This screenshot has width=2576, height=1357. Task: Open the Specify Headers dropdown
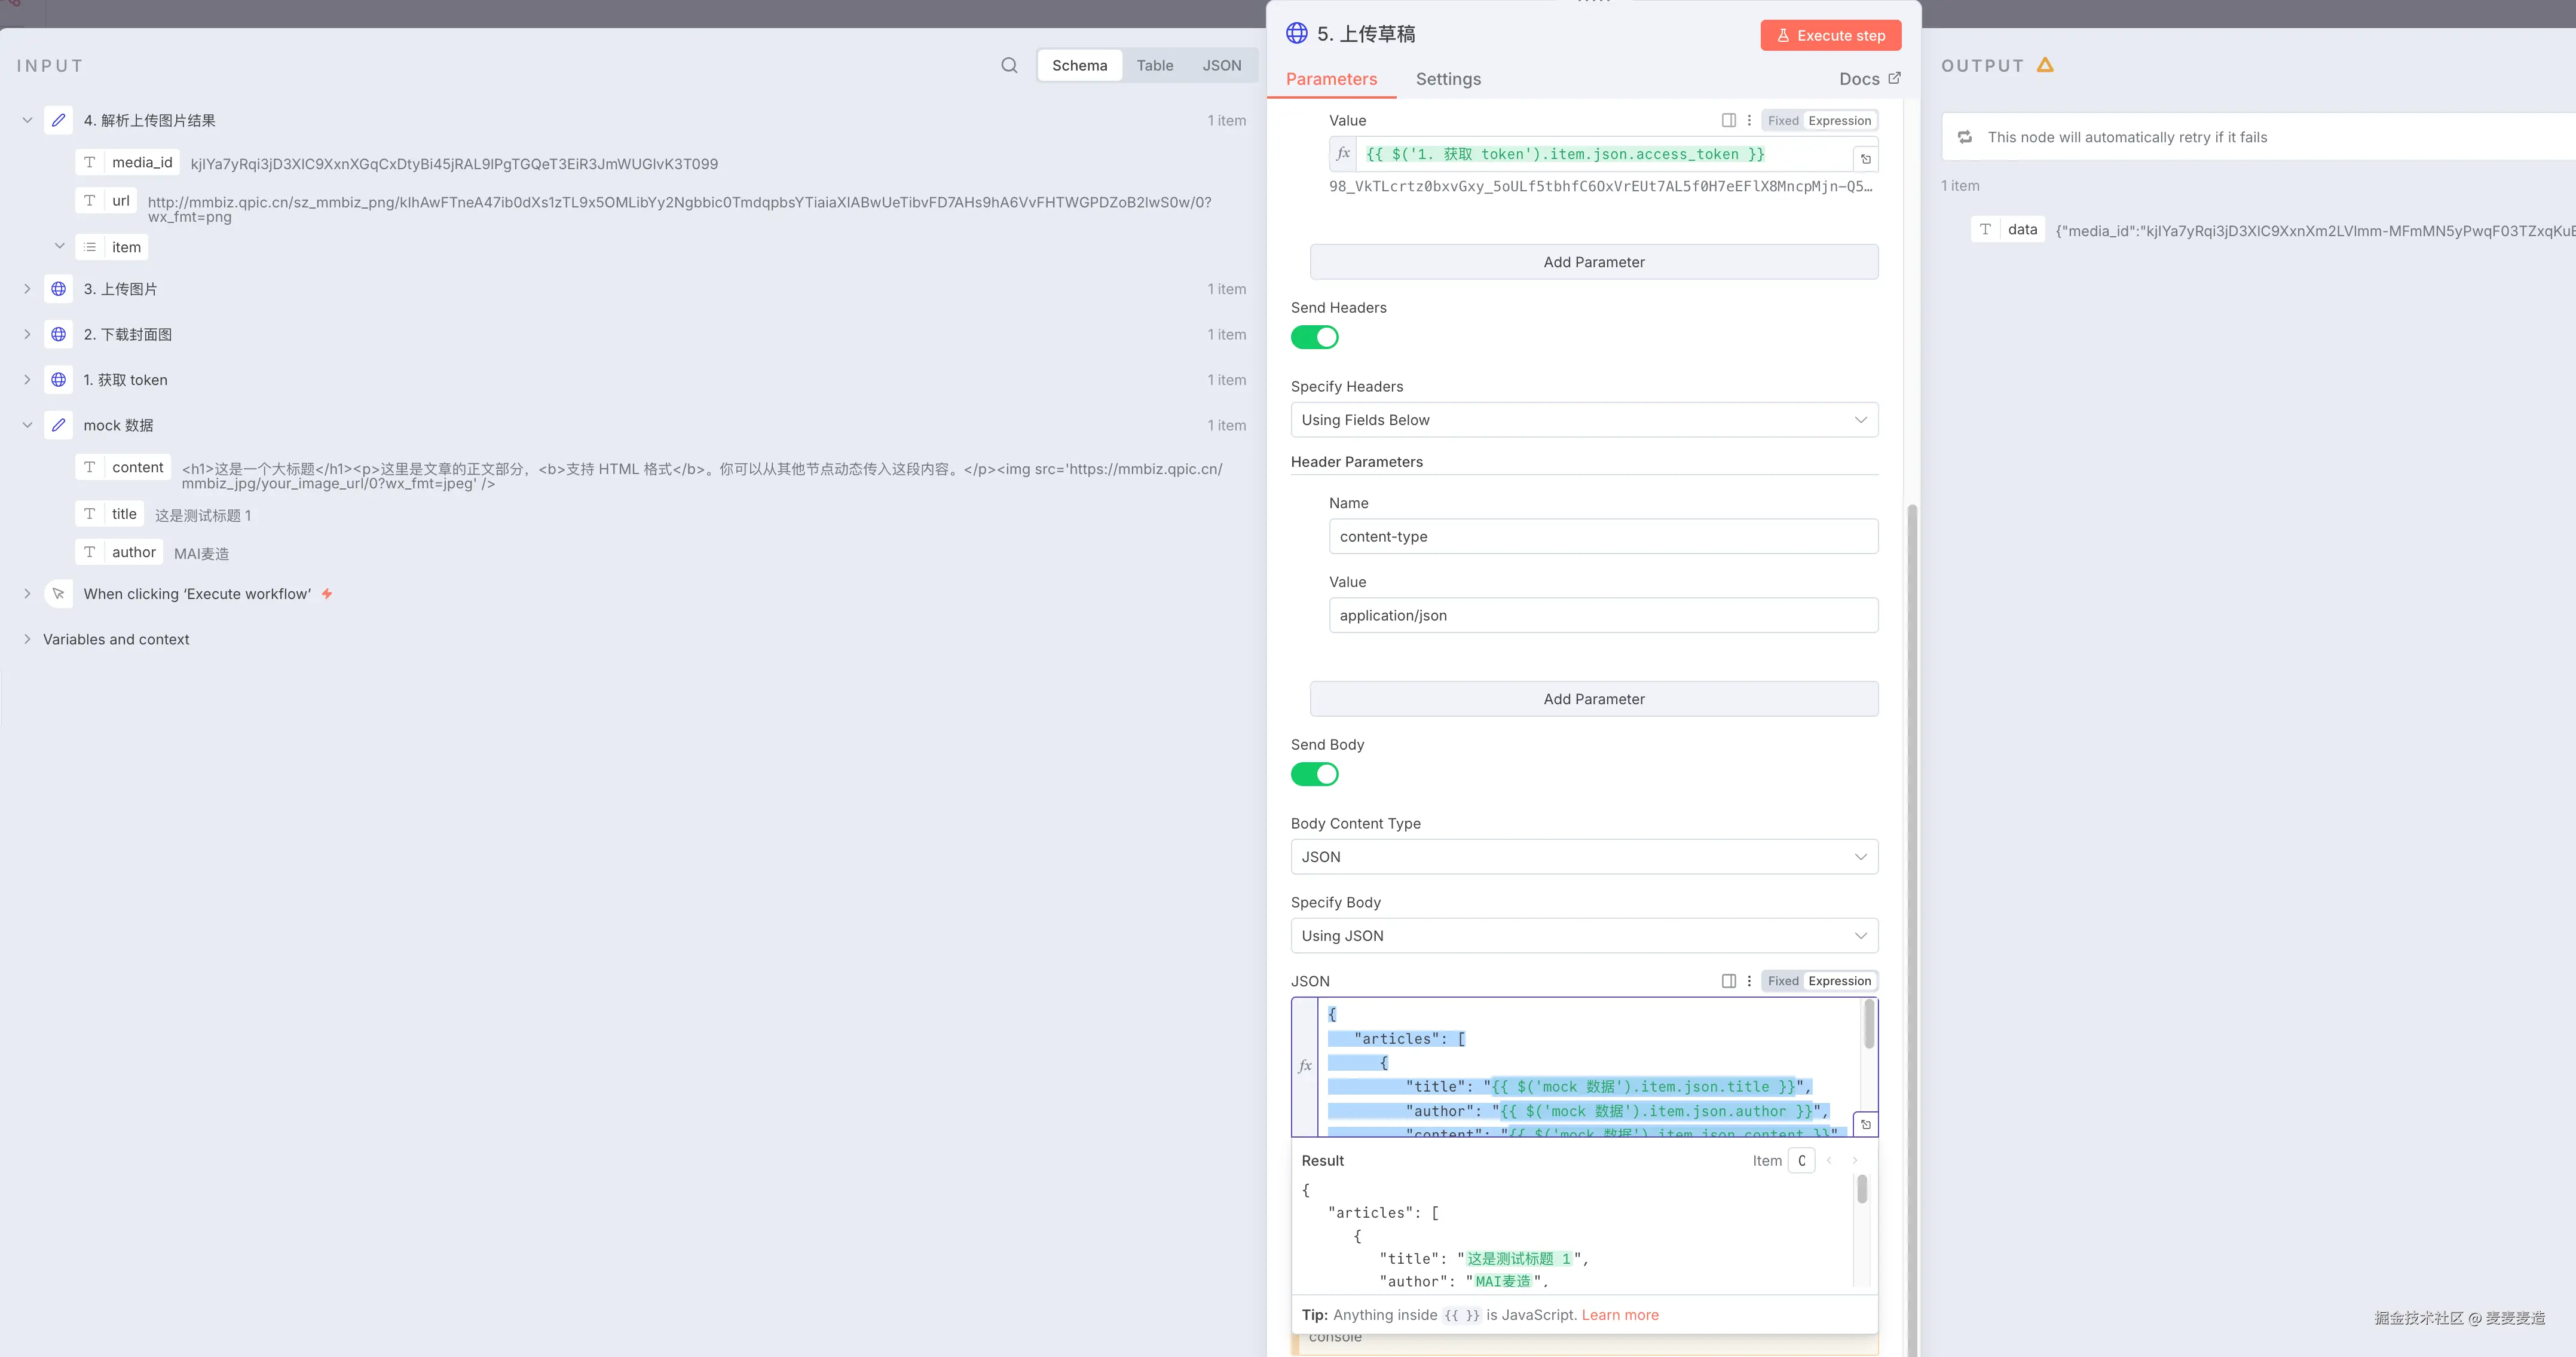pyautogui.click(x=1583, y=420)
